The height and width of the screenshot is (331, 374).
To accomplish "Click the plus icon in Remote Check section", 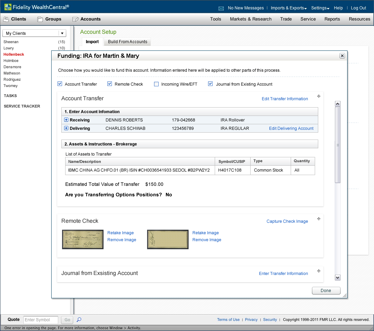I will tap(319, 219).
